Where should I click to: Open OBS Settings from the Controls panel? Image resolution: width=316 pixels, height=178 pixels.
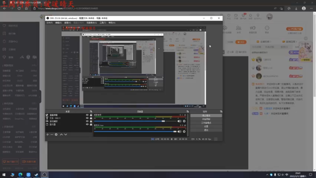click(206, 126)
